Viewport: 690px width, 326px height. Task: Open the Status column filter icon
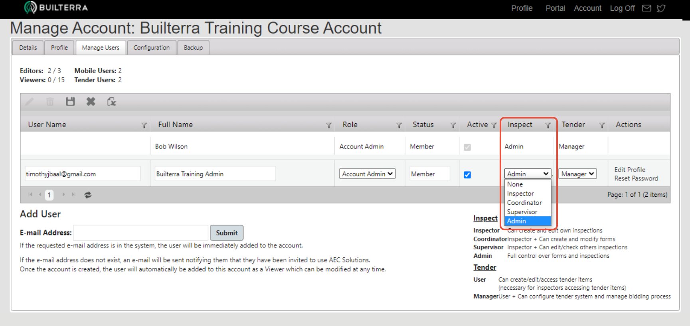click(x=453, y=125)
